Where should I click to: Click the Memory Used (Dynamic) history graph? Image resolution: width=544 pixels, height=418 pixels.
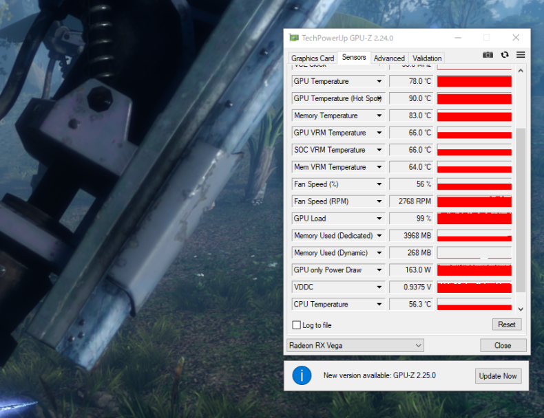[474, 253]
